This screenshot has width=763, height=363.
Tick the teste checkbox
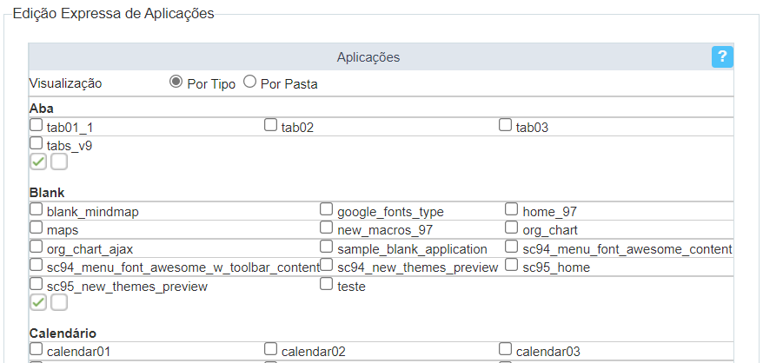coord(327,285)
